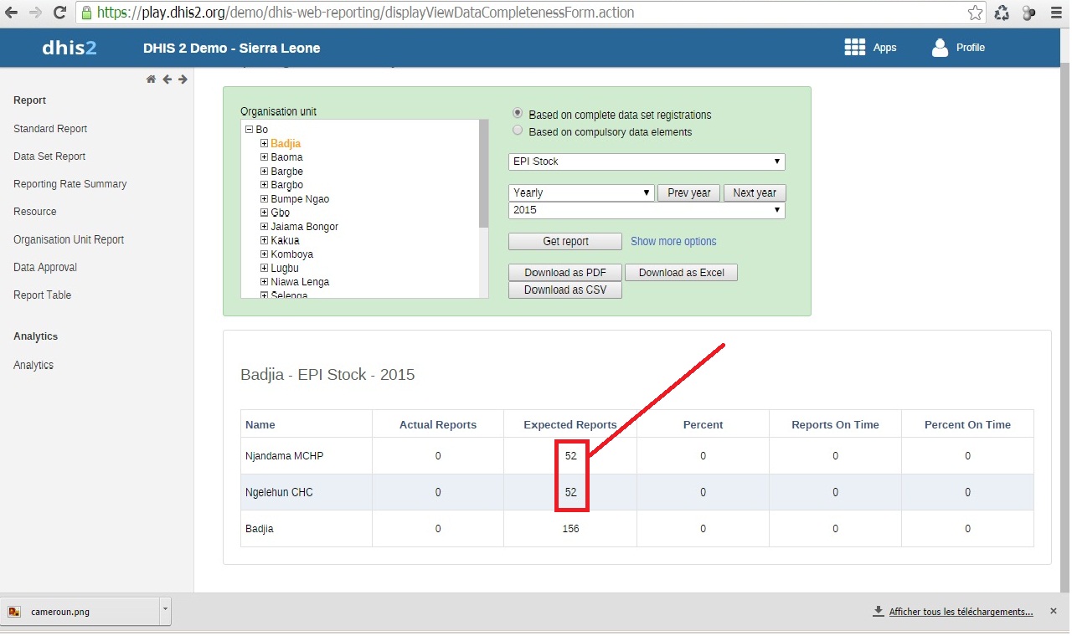Select 'Based on complete data set registrations'
The width and height of the screenshot is (1072, 636).
coord(518,114)
